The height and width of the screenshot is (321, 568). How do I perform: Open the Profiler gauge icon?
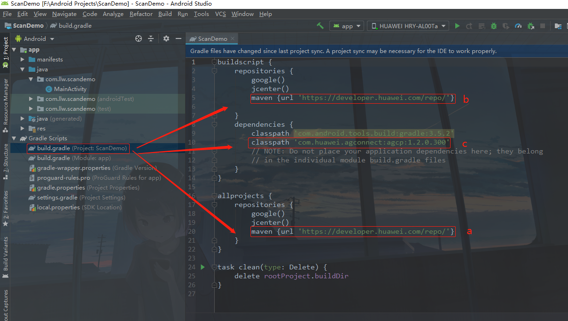pos(518,26)
